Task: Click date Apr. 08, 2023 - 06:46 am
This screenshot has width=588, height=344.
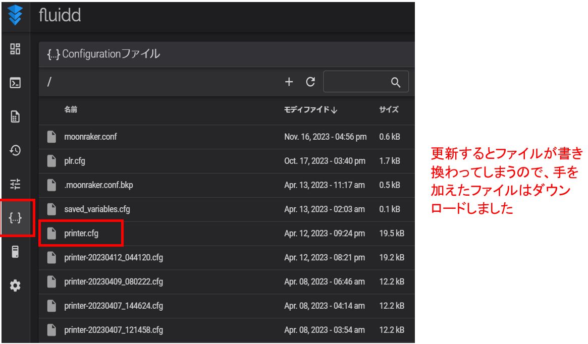Action: coord(325,282)
